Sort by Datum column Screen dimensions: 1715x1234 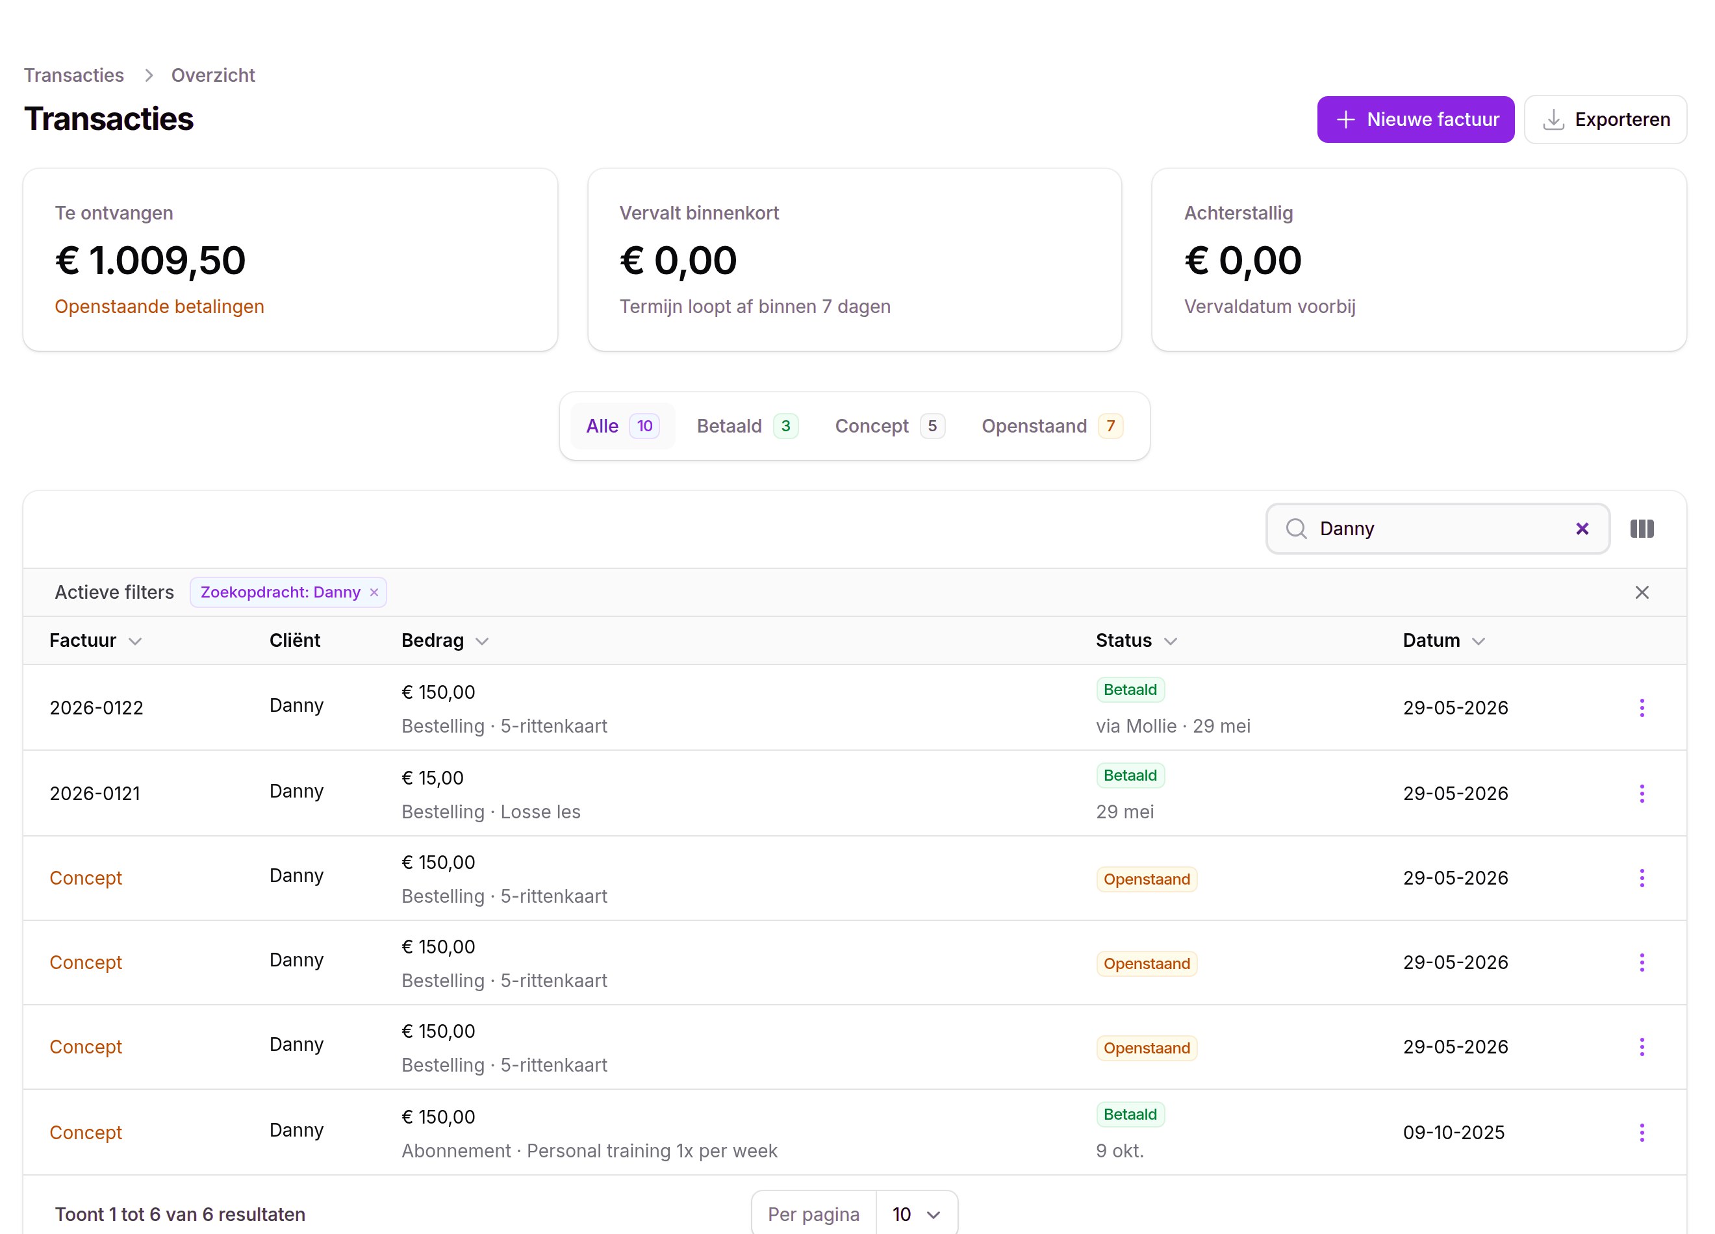click(x=1443, y=640)
